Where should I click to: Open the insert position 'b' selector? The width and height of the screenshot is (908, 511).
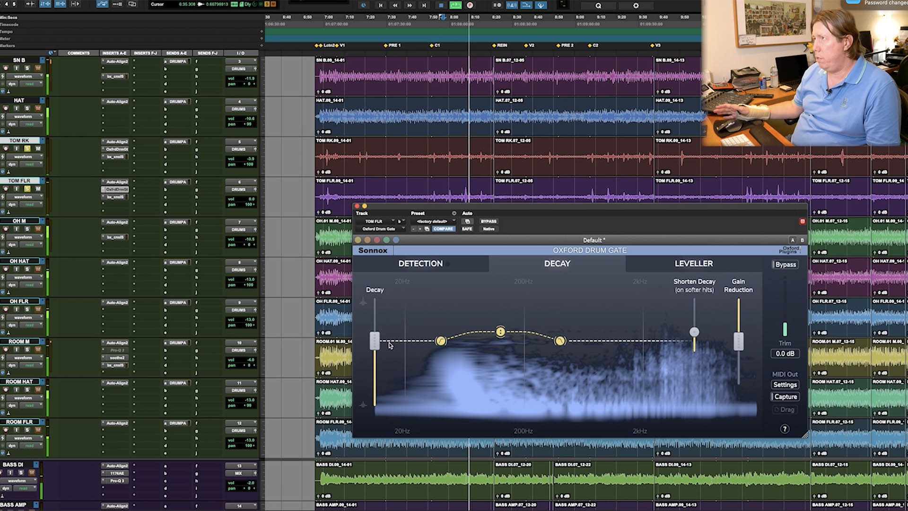click(401, 221)
